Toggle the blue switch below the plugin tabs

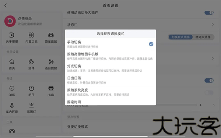(209, 81)
